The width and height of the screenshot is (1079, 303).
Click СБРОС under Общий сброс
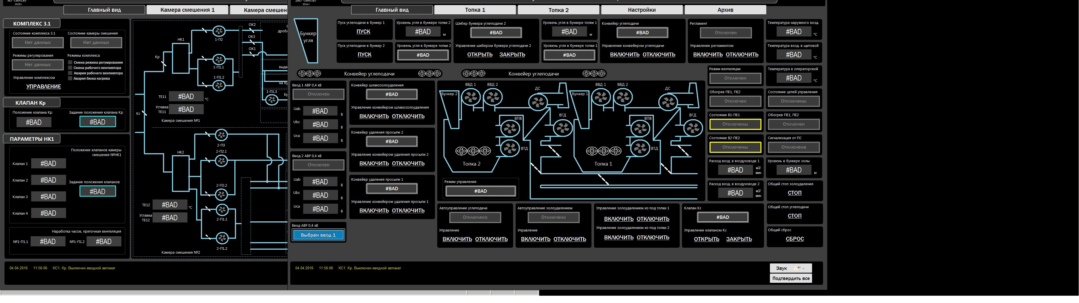[x=795, y=239]
